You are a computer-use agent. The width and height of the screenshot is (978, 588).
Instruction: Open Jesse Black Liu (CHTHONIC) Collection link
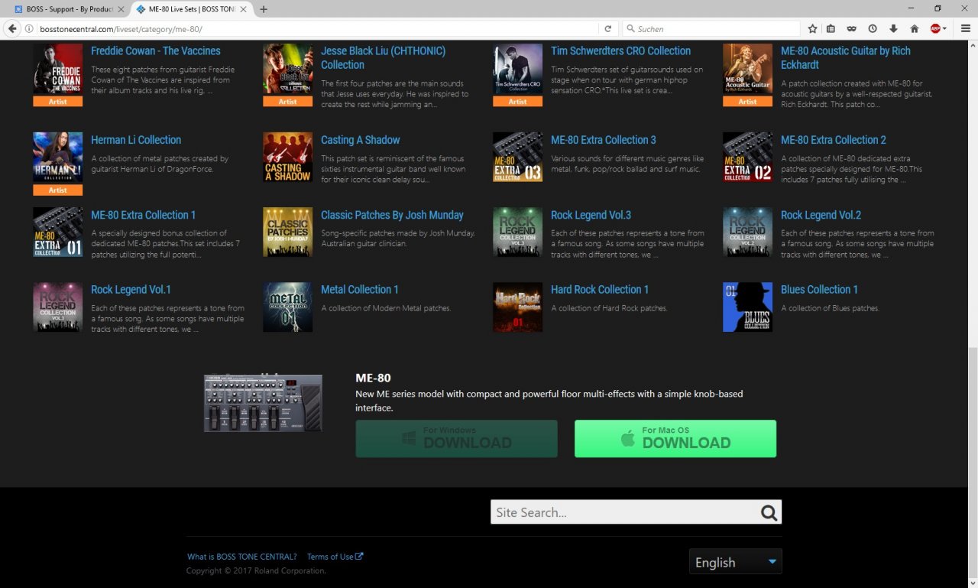click(383, 58)
